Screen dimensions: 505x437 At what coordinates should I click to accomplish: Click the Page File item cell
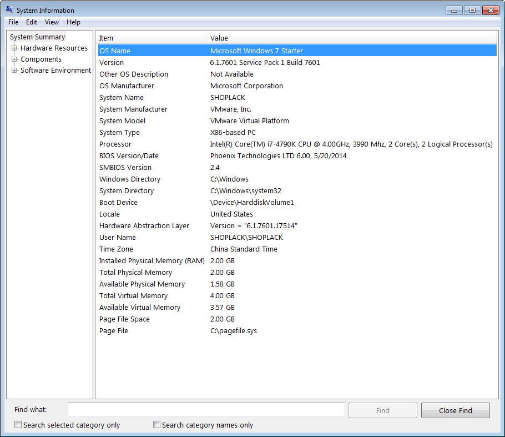point(114,330)
